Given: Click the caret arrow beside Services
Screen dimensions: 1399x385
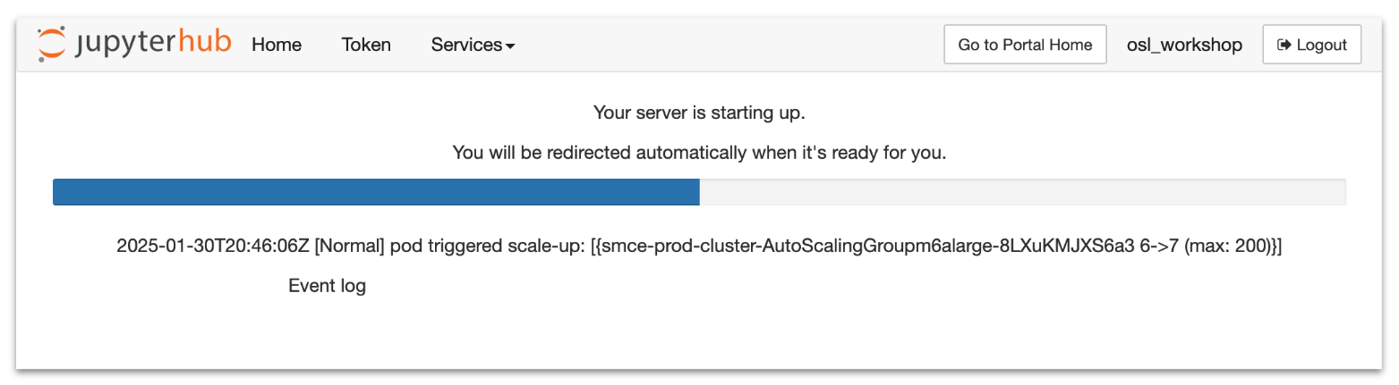Looking at the screenshot, I should coord(510,46).
